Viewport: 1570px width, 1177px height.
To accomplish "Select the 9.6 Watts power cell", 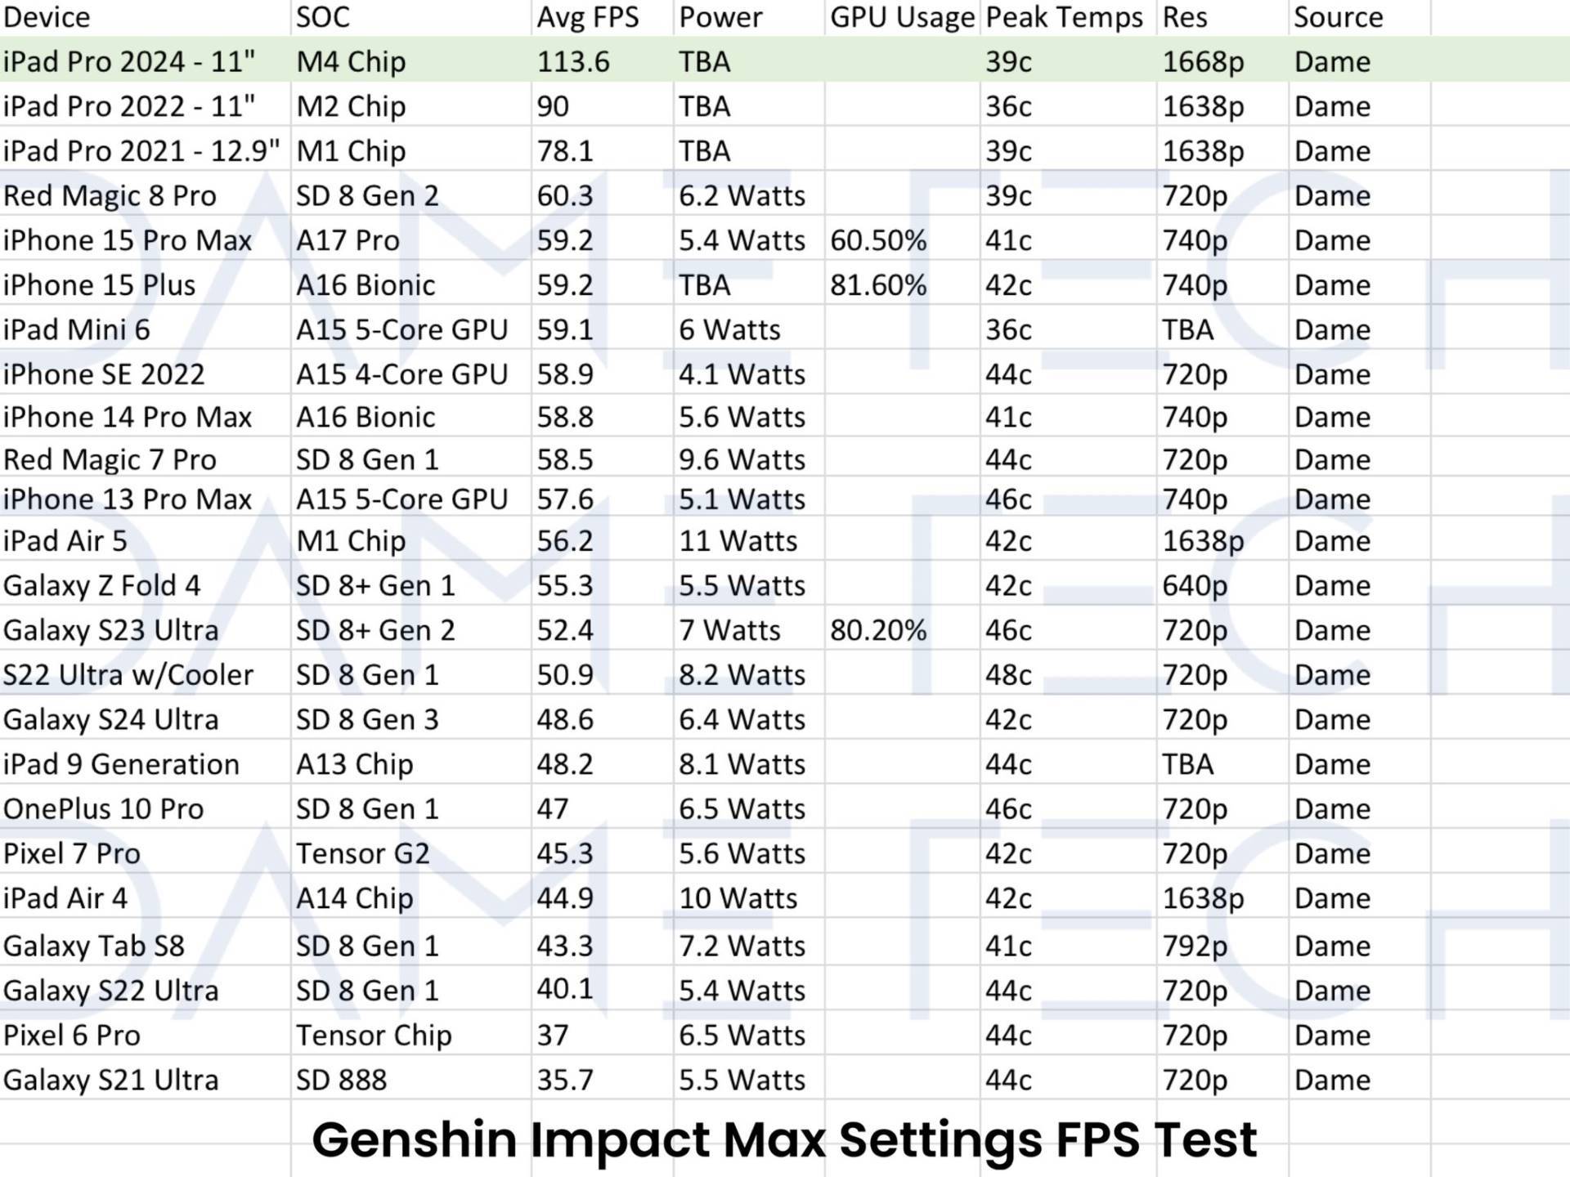I will coord(742,459).
